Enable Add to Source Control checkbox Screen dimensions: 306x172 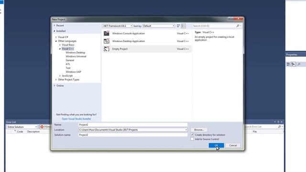point(192,139)
